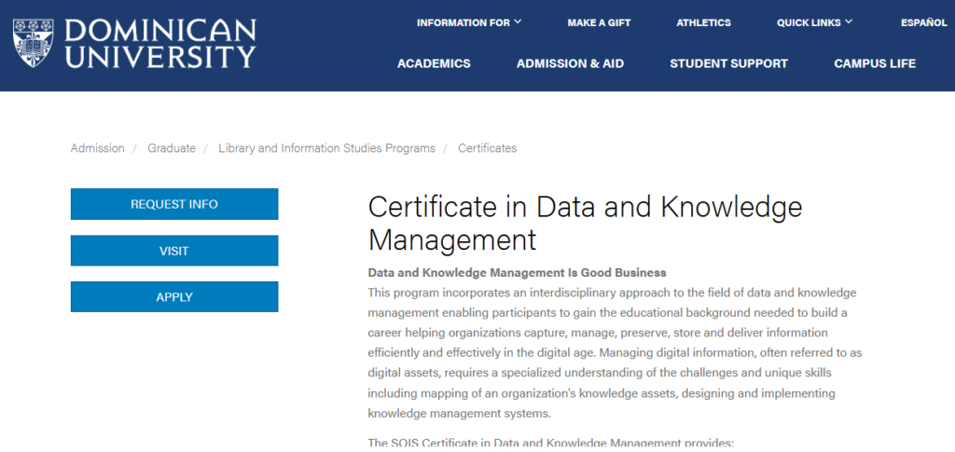Expand the Information For chevron
The image size is (955, 452).
tap(518, 22)
